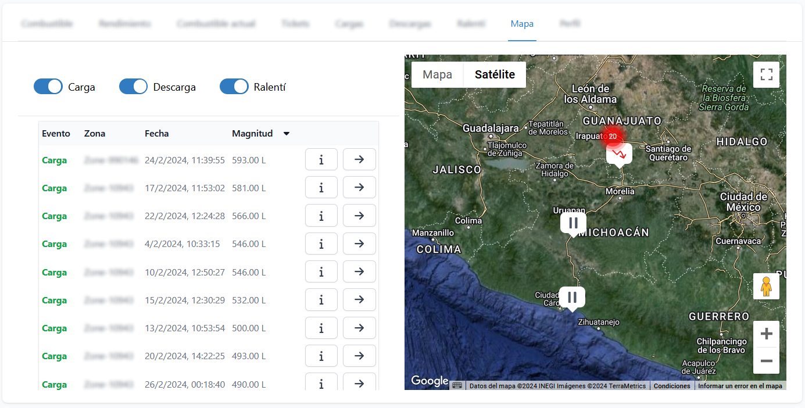The image size is (805, 408).
Task: Zoom out on the map with the minus icon
Action: tap(766, 361)
